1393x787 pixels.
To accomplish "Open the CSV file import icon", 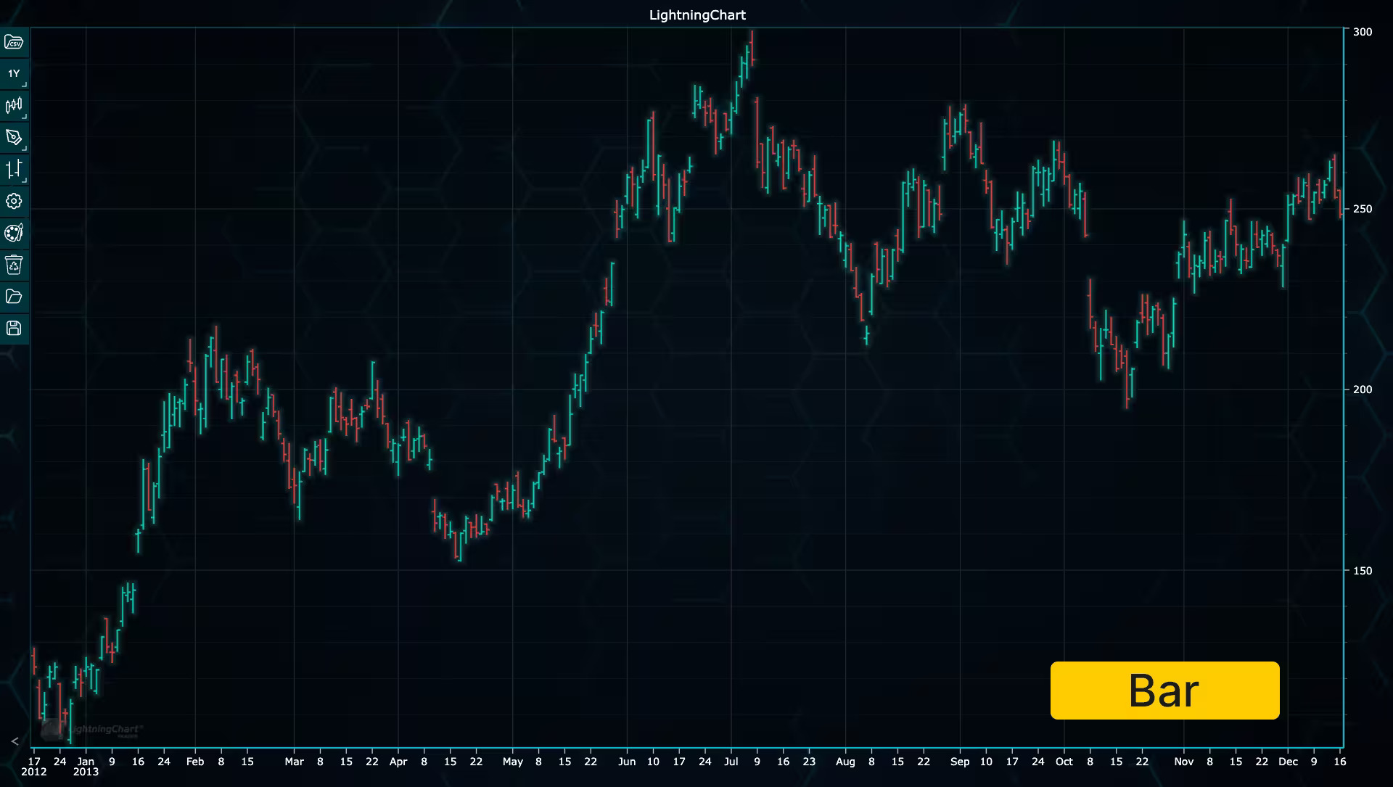I will click(x=14, y=42).
